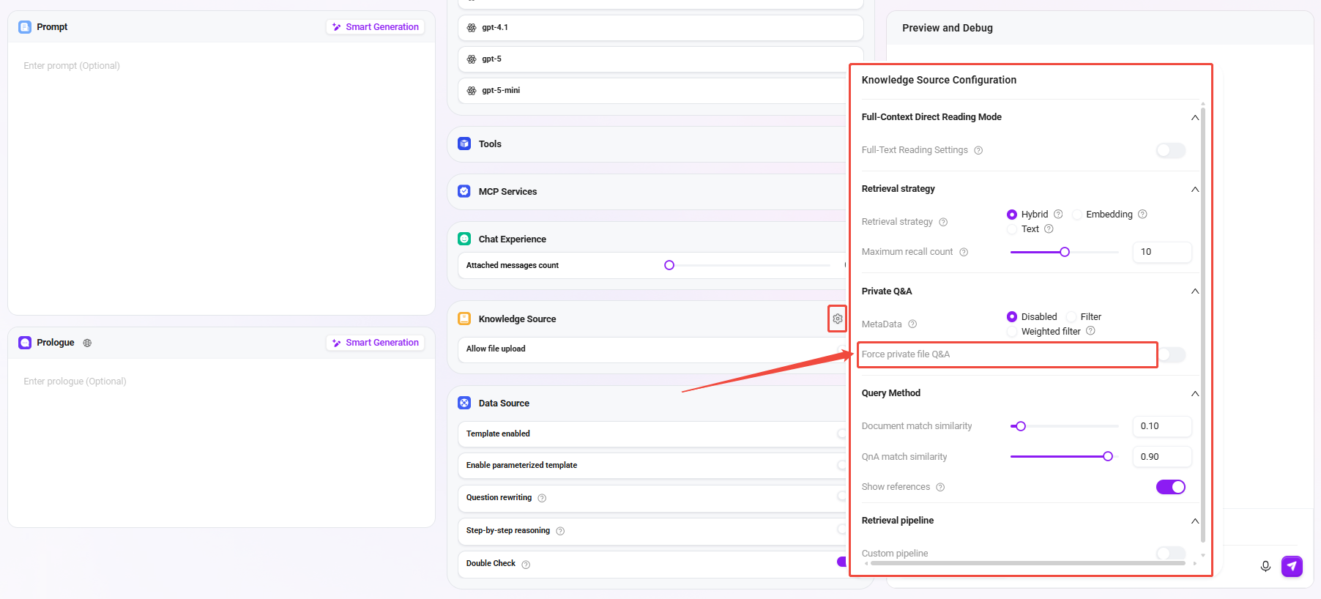
Task: Click the Knowledge Source section icon
Action: tap(464, 319)
